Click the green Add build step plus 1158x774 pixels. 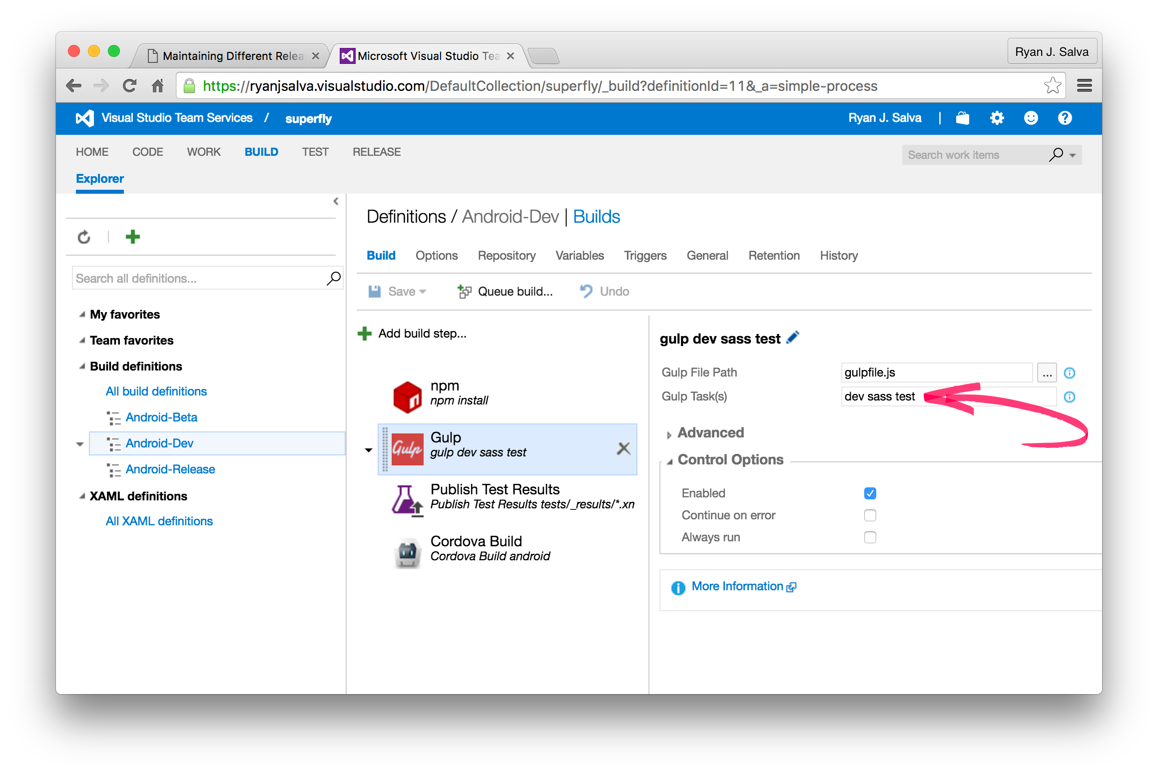pos(365,334)
